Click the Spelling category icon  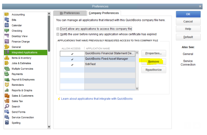tap(7, 122)
